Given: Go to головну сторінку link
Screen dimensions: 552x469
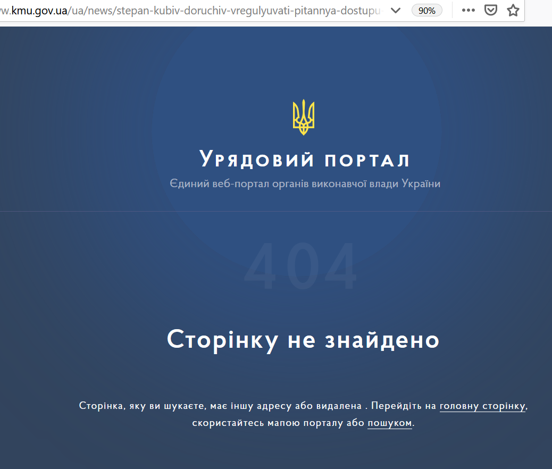Looking at the screenshot, I should tap(482, 406).
